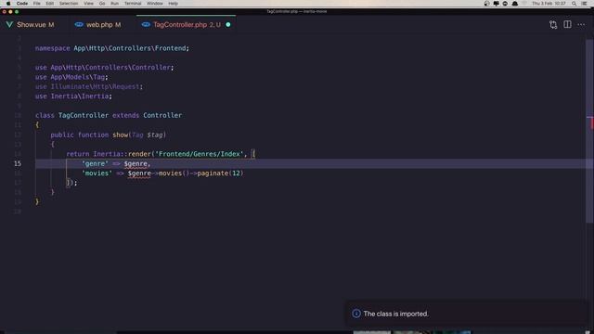Viewport: 594px width, 334px height.
Task: Click the unsaved dot on the TagController.php tab
Action: (228, 25)
